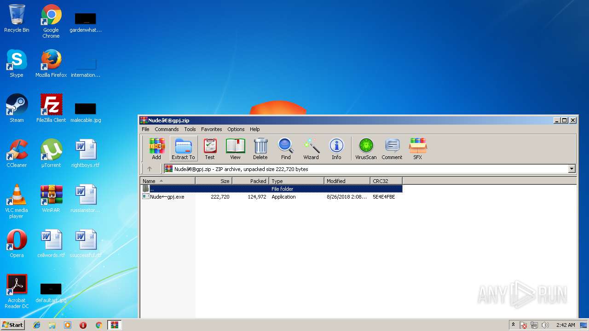
Task: Show archive Info
Action: coord(336,148)
